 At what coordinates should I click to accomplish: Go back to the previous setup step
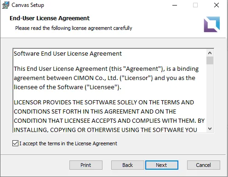[127, 165]
